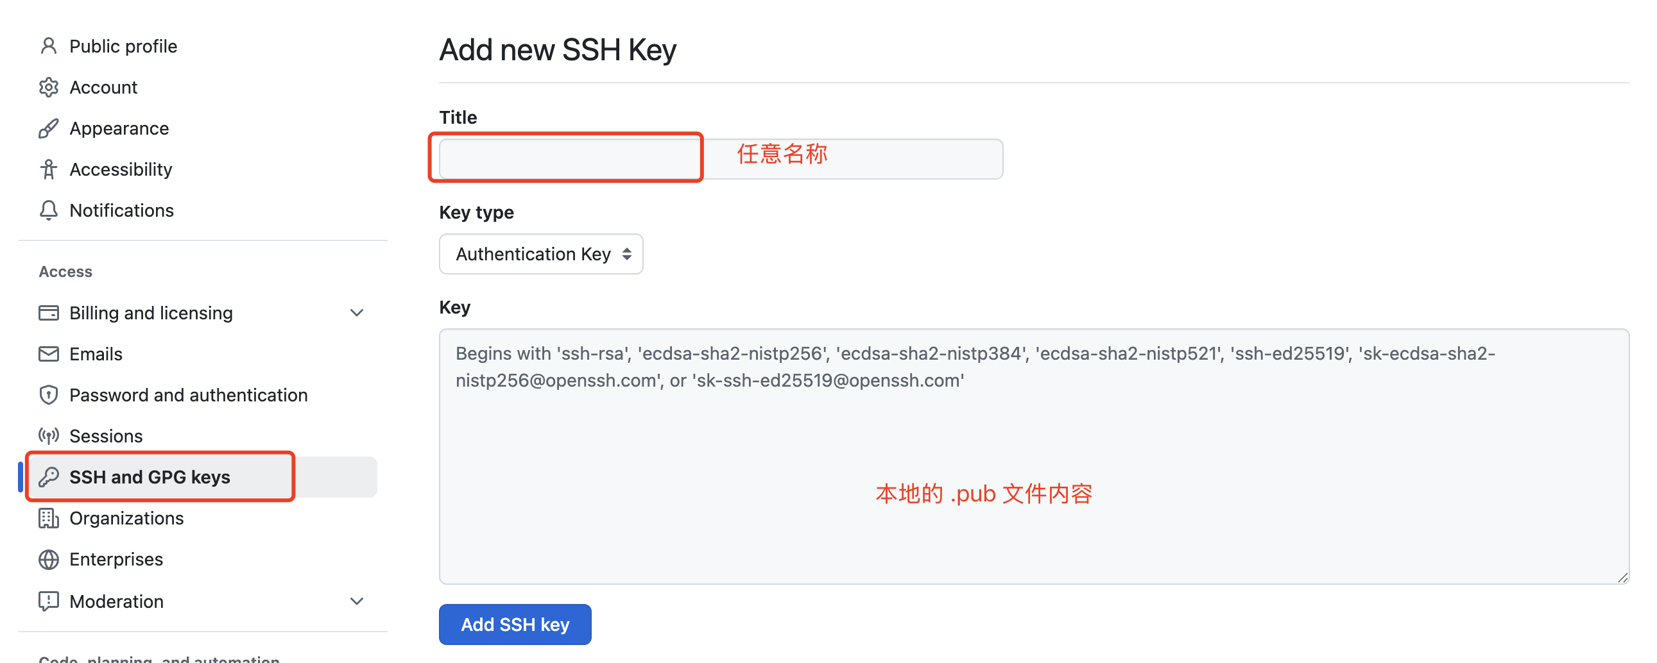The width and height of the screenshot is (1657, 663).
Task: Open the Authentication Key type dropdown
Action: coord(541,255)
